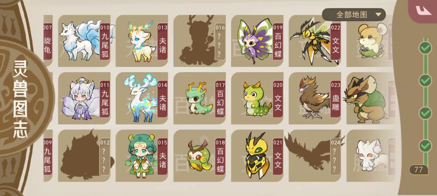Tap the locked 024 ??? bird silhouette
Screen dimensions: 437x196
tap(315, 156)
